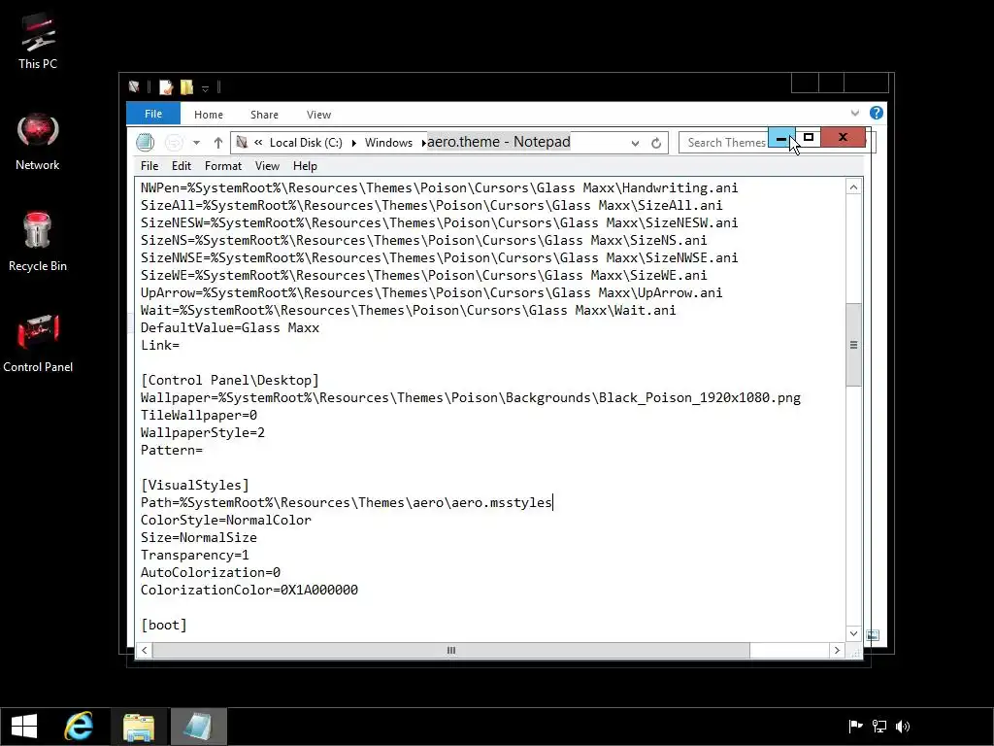The image size is (994, 746).
Task: Open the Network desktop icon
Action: coord(38,142)
